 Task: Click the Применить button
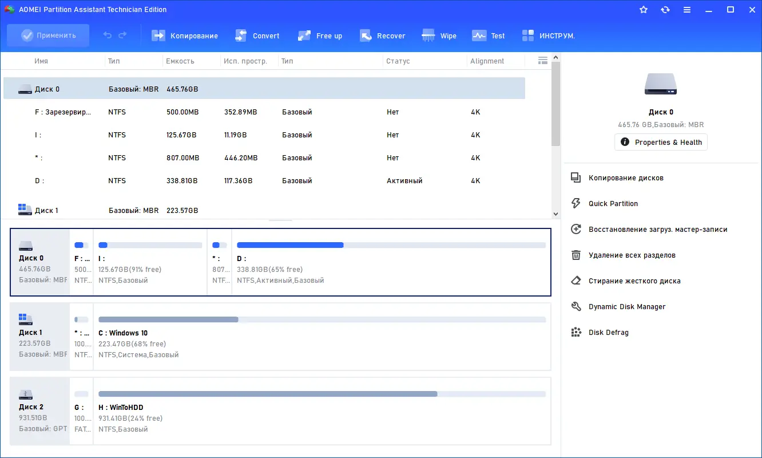[48, 35]
